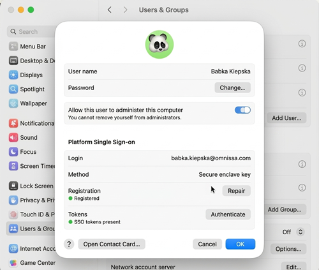
Task: Click the help question mark button
Action: pos(69,244)
